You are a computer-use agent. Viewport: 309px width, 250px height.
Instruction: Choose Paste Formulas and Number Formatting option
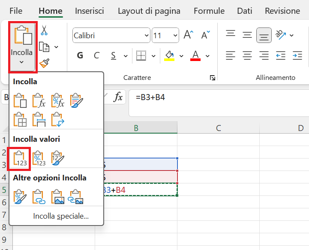point(58,101)
